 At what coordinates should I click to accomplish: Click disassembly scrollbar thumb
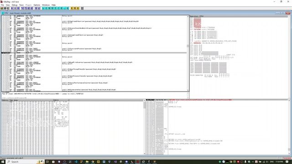(x=188, y=46)
